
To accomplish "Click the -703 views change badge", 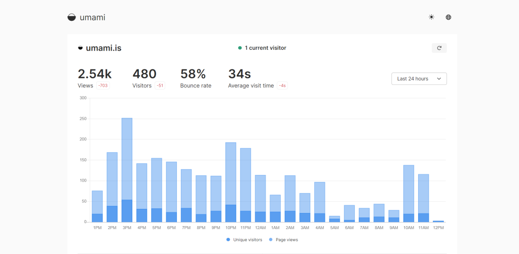I will [x=103, y=86].
